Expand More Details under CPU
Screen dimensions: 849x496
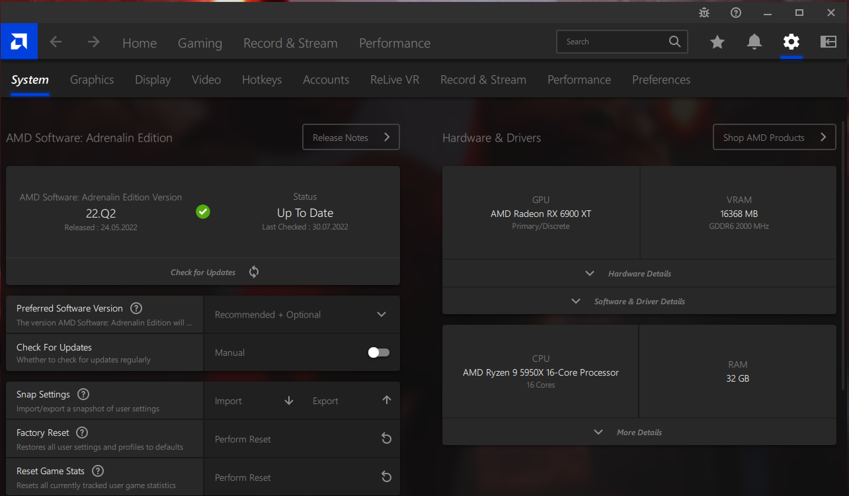click(x=639, y=433)
